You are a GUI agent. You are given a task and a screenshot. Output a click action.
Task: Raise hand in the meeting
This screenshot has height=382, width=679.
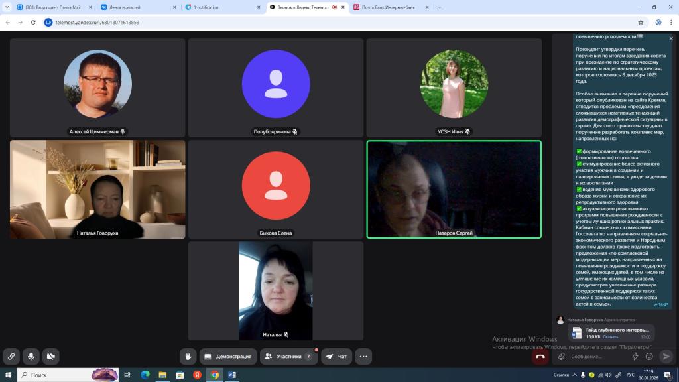(188, 356)
